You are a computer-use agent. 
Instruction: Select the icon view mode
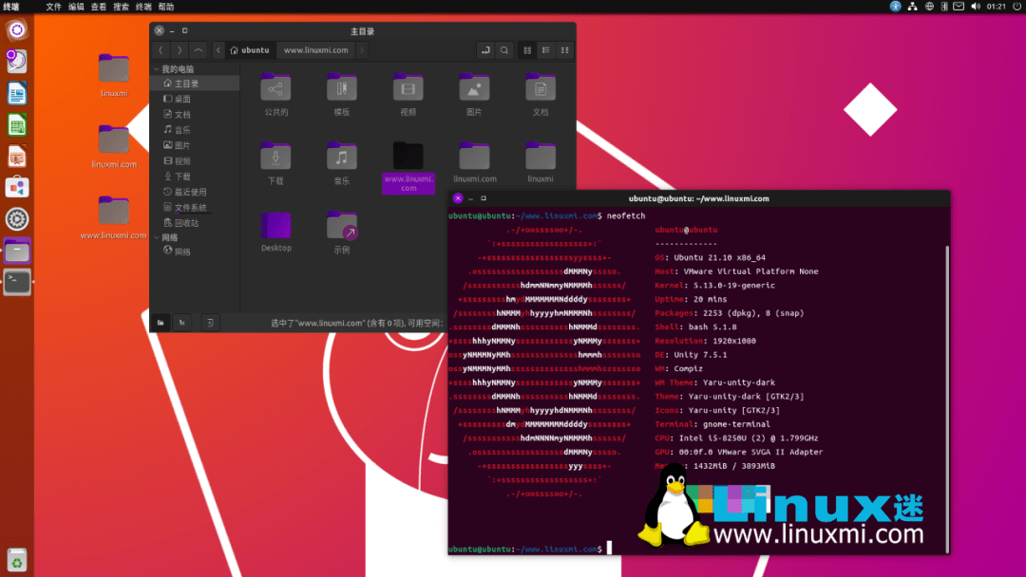pos(527,50)
